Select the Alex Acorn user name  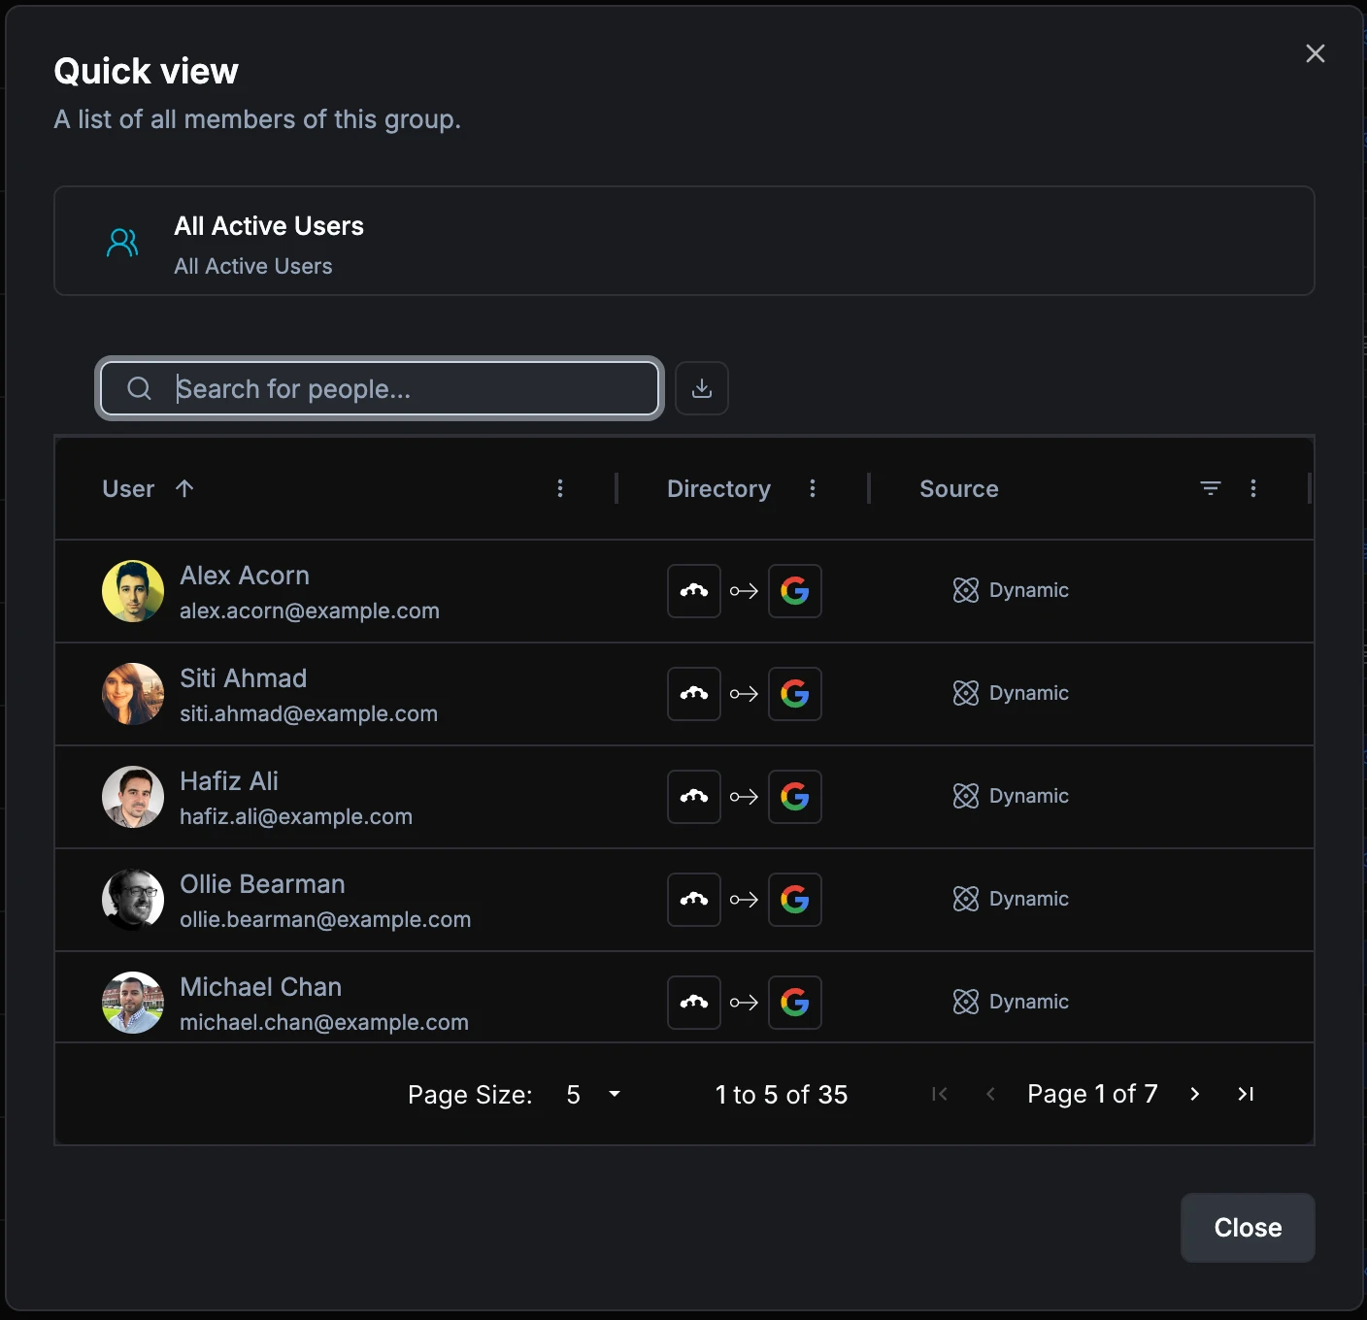245,576
